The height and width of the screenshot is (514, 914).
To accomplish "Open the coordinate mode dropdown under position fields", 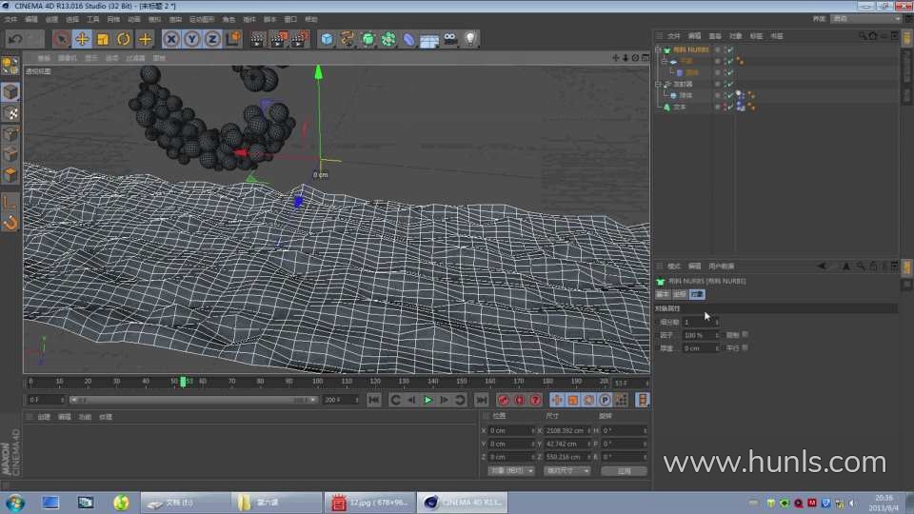I will [511, 470].
